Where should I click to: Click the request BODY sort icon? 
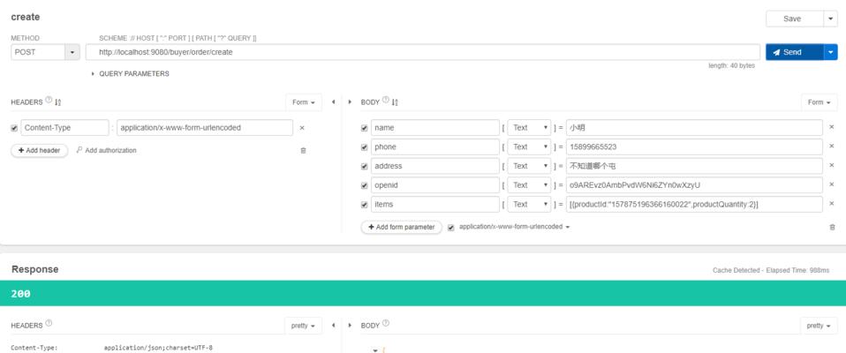[395, 101]
